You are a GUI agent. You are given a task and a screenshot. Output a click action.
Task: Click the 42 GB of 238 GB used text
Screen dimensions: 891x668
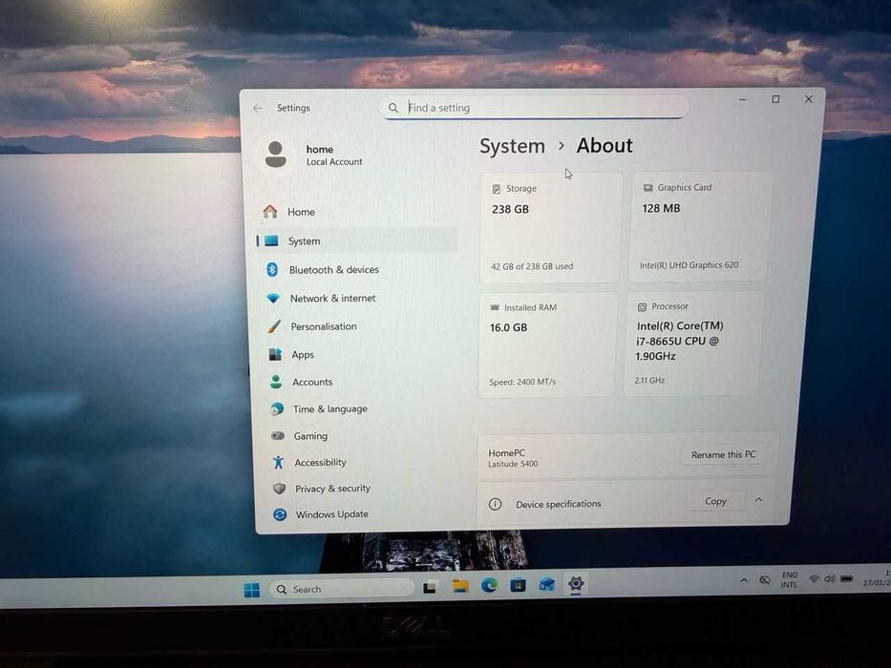click(532, 266)
